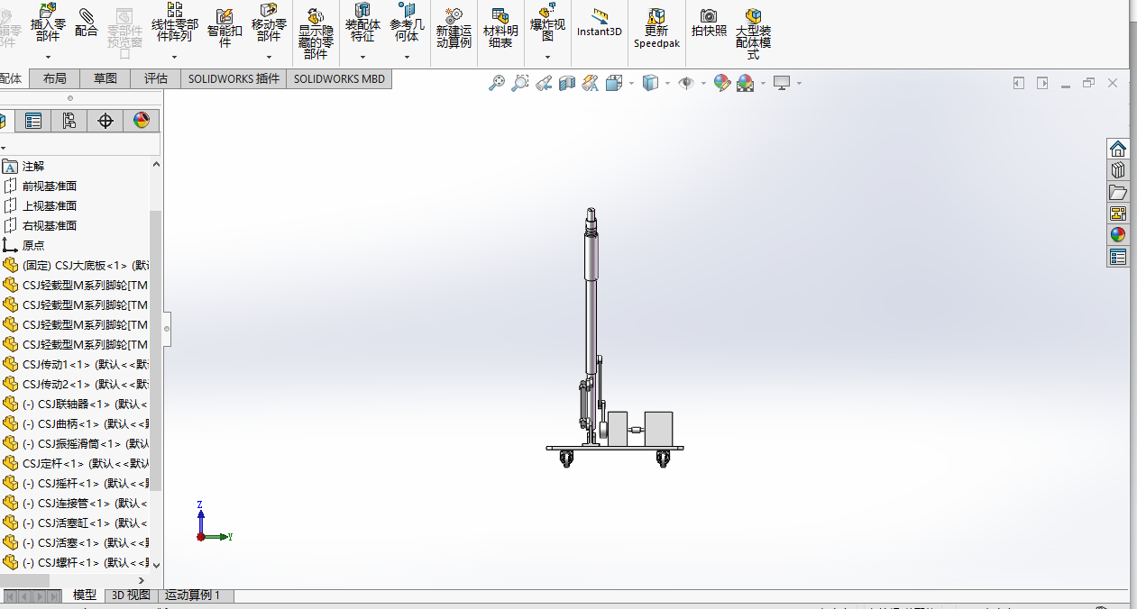Click feature tree horizontal scroll right arrow

142,579
